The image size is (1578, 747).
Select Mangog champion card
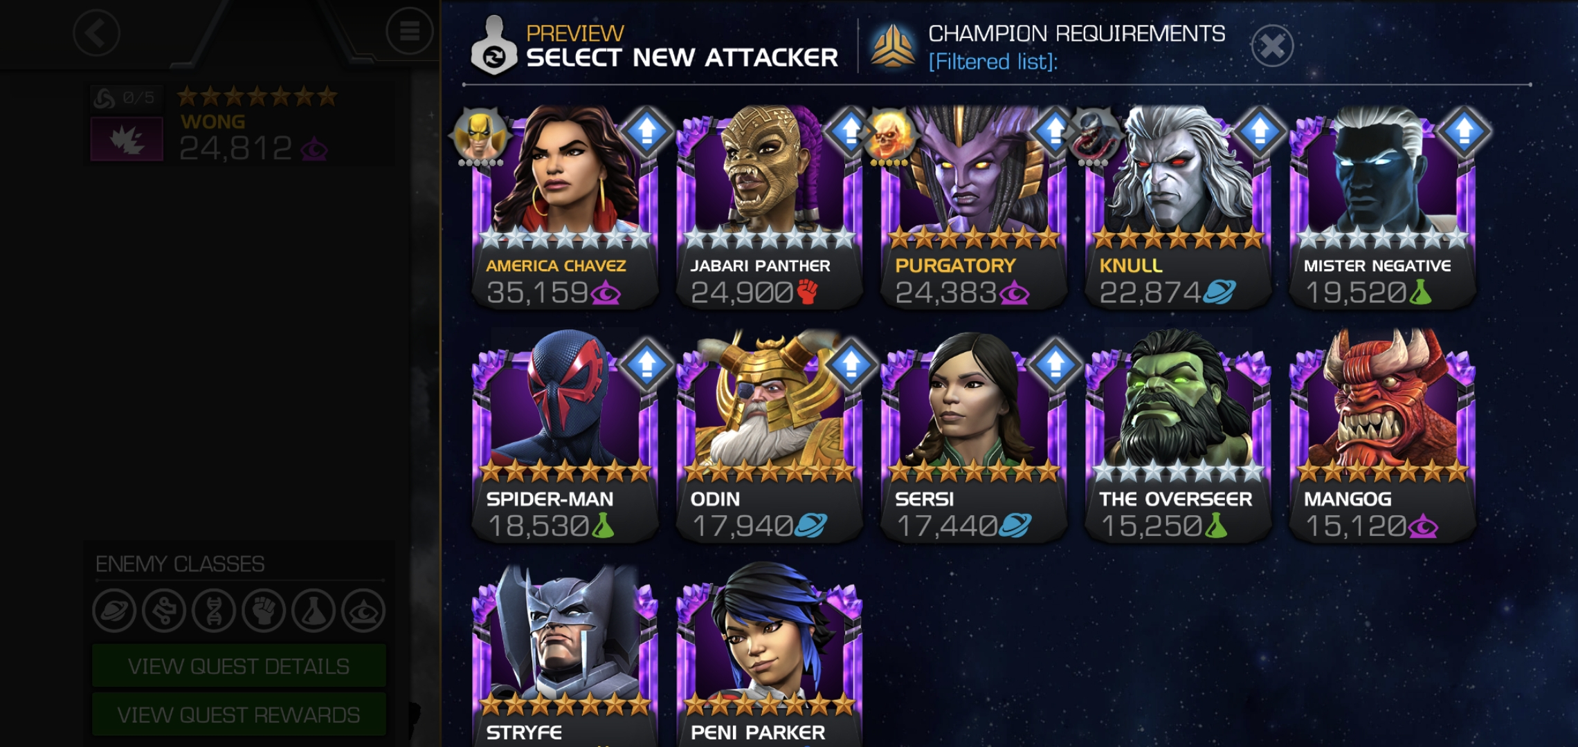(x=1382, y=437)
